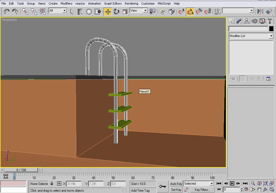Viewport: 276px width, 193px height.
Task: Click the Mirror tool icon
Action: [260, 12]
